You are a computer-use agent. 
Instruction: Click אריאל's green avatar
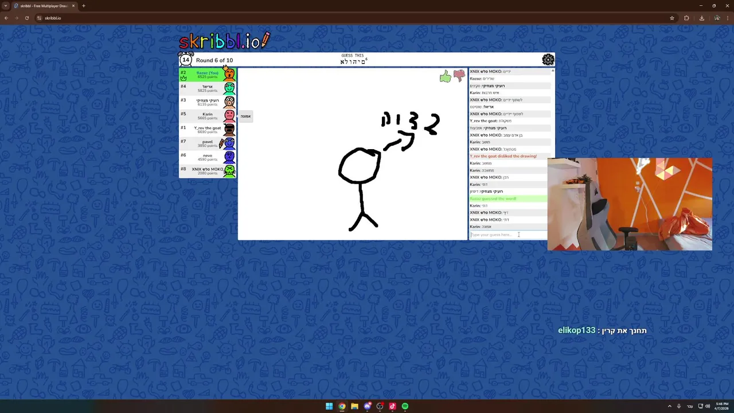[x=229, y=88]
